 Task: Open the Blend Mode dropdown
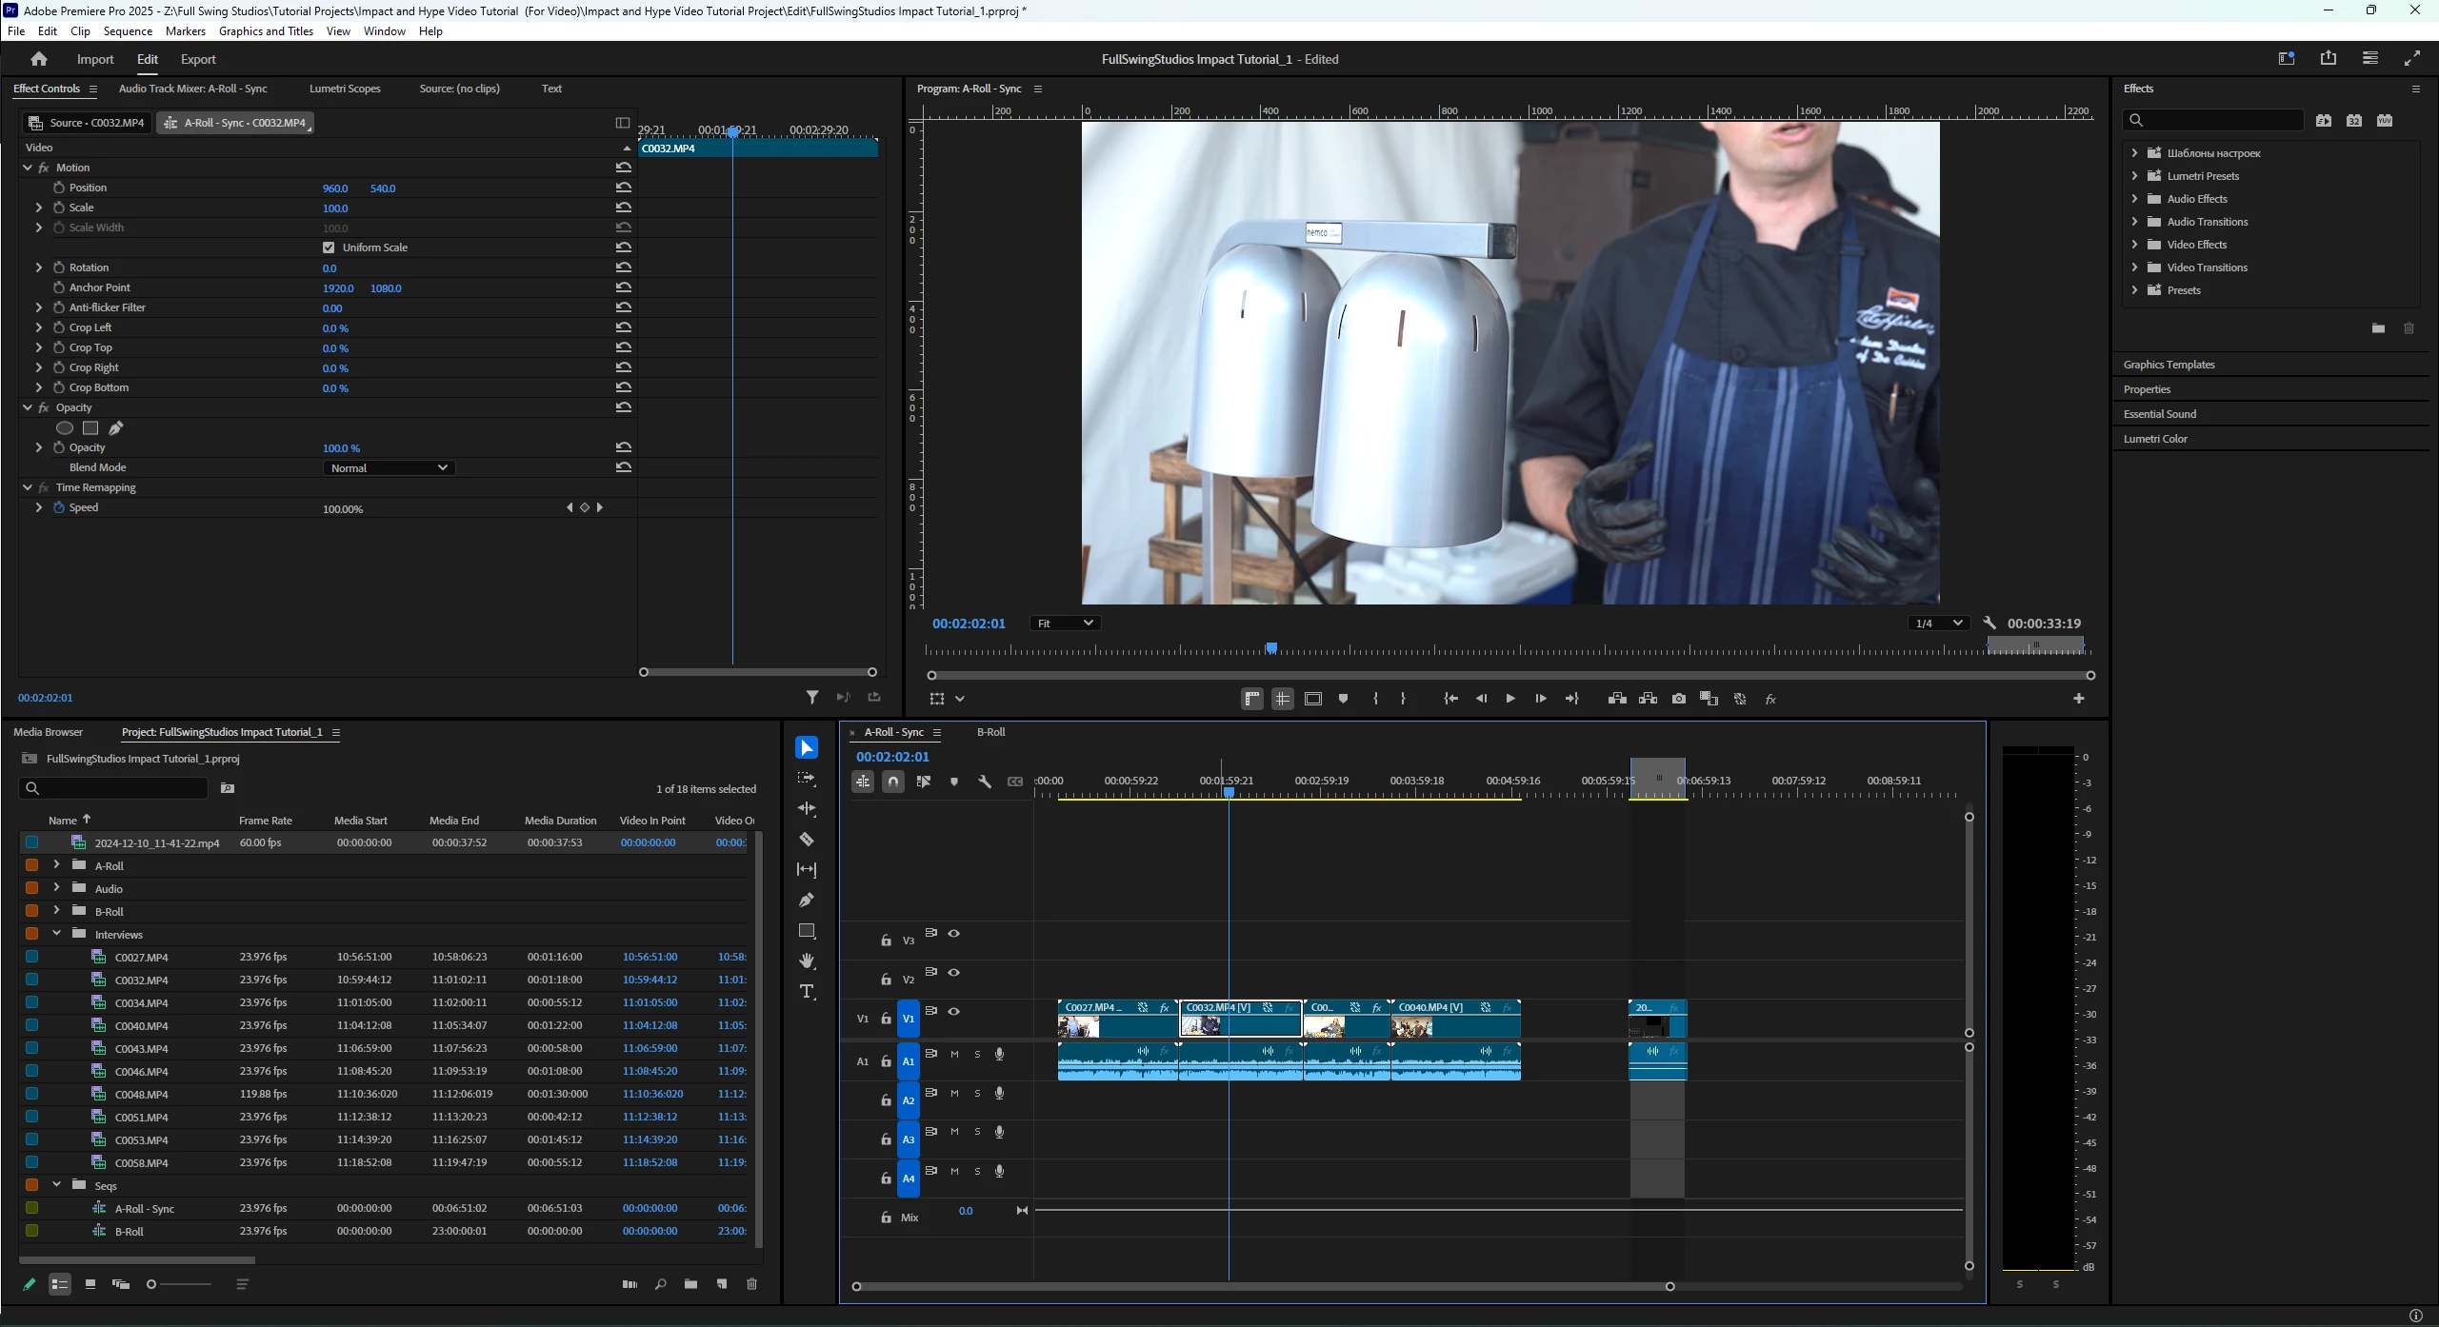[x=389, y=468]
